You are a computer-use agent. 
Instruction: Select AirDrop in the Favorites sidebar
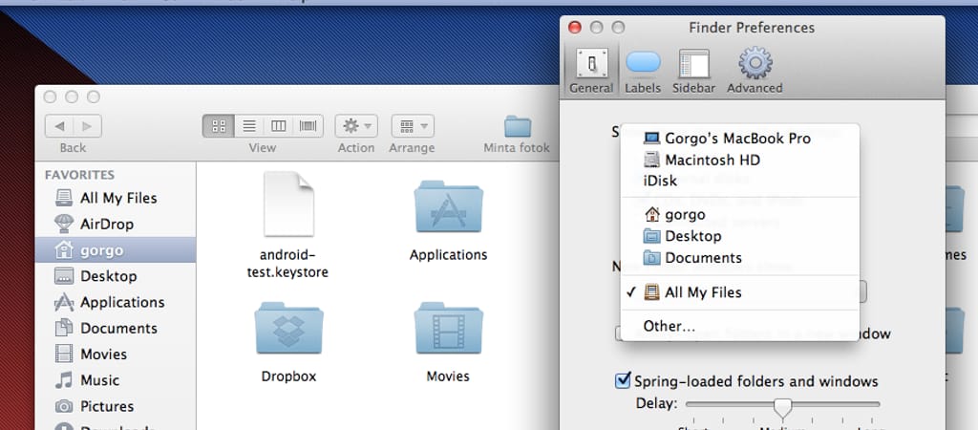[x=106, y=224]
